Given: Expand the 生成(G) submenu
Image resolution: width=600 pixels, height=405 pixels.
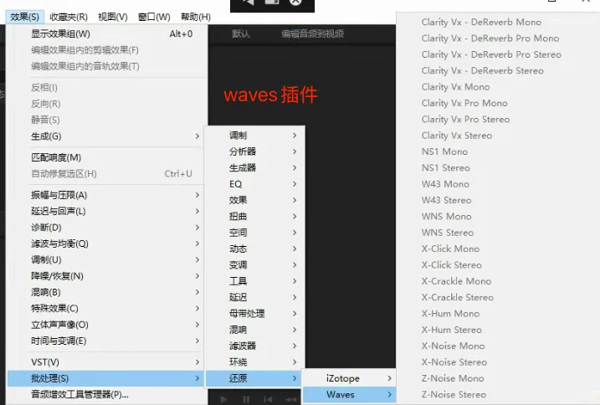Looking at the screenshot, I should click(x=107, y=136).
